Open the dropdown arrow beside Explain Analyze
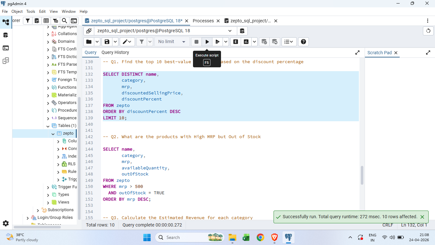 click(x=254, y=42)
